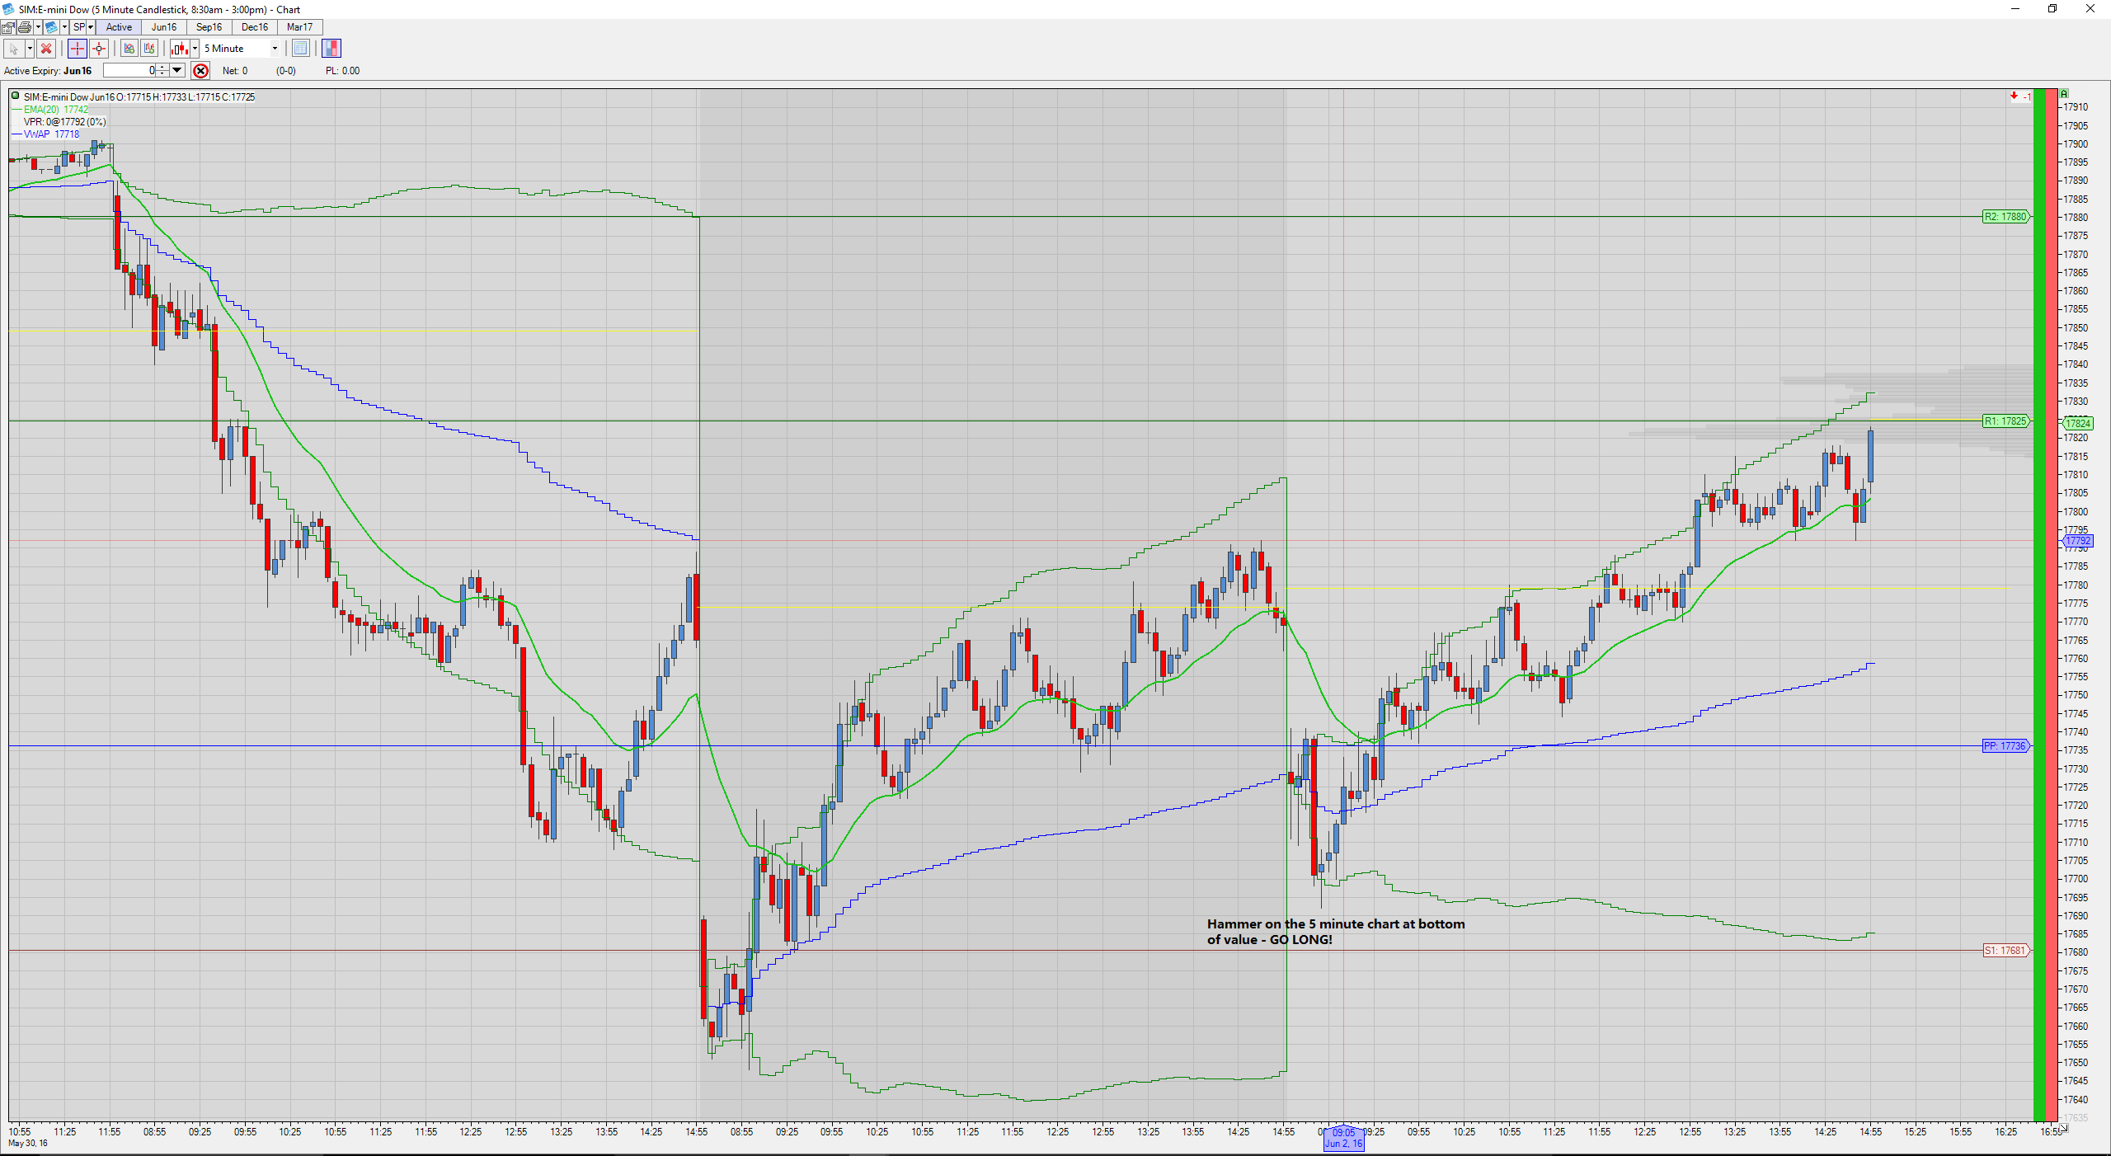The width and height of the screenshot is (2111, 1156).
Task: Click the SP toolbar button
Action: click(x=78, y=27)
